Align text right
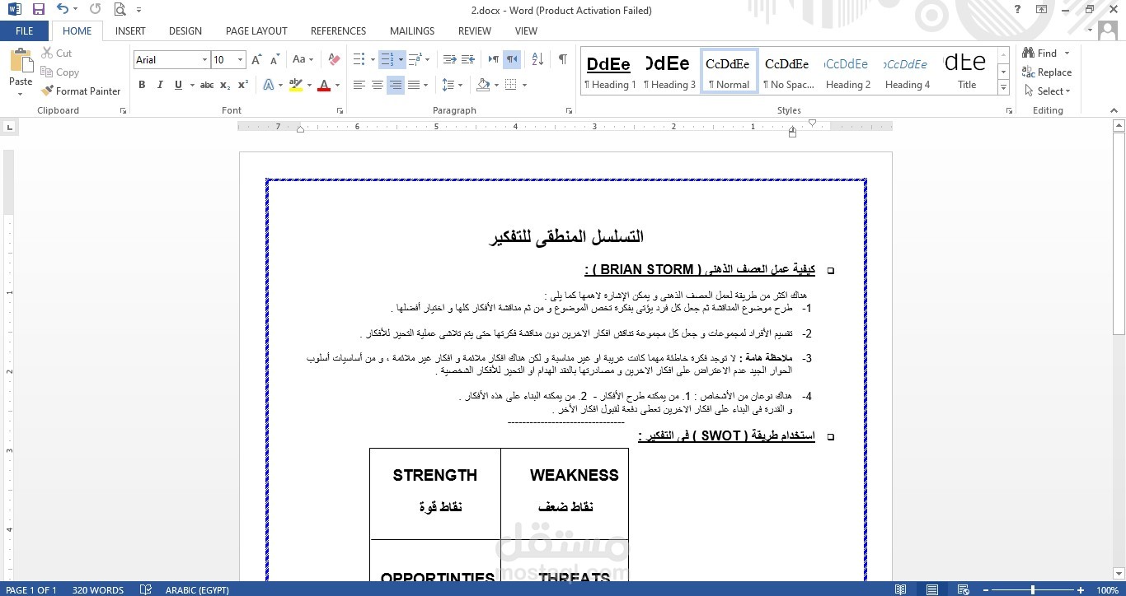Screen dimensions: 1126x596 pos(396,85)
